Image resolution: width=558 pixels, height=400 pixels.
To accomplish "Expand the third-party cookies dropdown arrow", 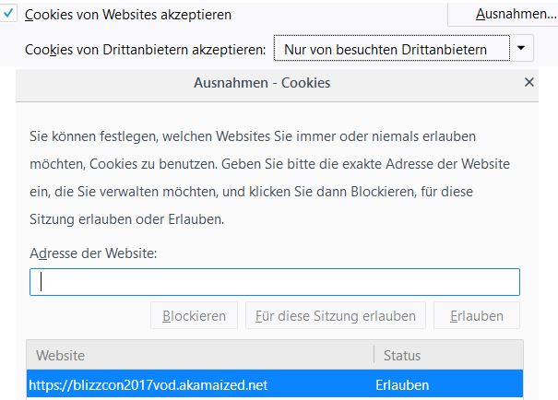I will tap(522, 48).
